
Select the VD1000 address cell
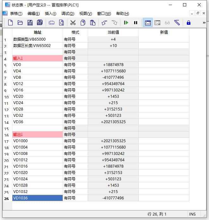pos(37,141)
